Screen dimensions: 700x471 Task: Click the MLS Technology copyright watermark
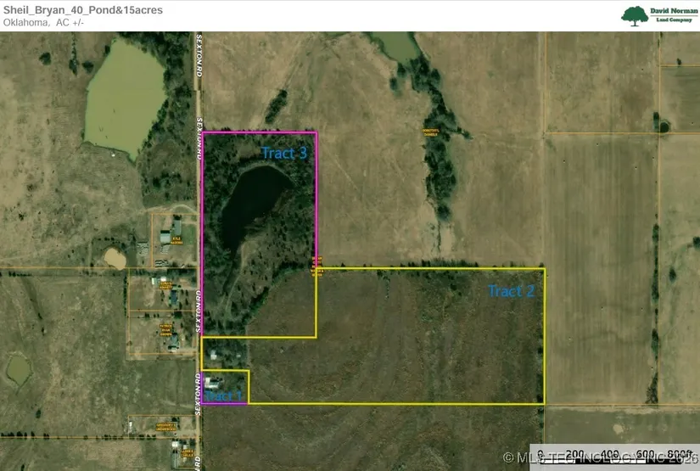point(594,458)
